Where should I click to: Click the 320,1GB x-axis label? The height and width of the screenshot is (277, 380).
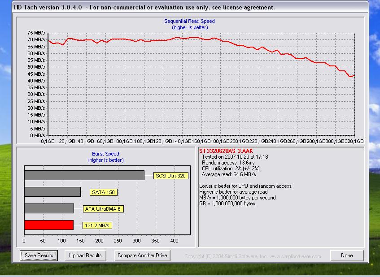pyautogui.click(x=354, y=141)
